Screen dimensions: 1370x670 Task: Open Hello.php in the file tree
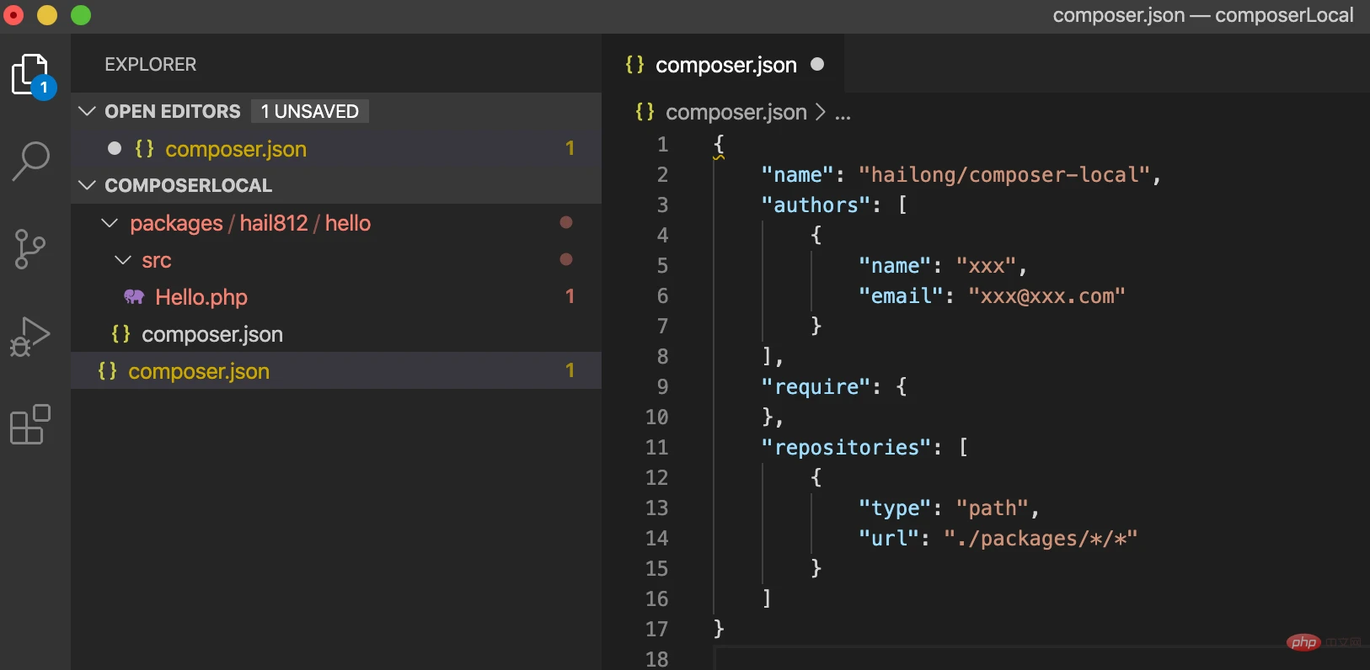coord(201,297)
